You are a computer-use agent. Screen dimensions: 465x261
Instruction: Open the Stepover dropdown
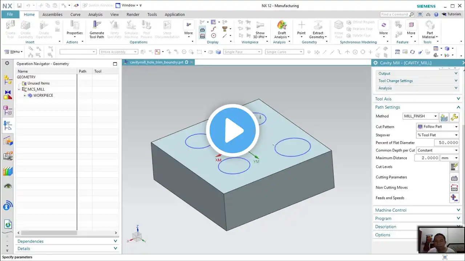(438, 135)
